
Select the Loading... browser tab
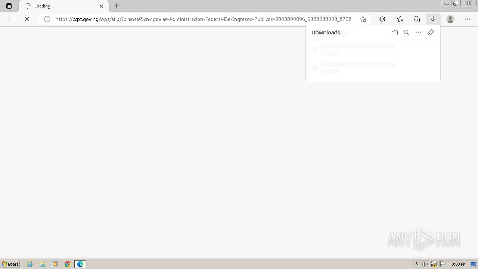pyautogui.click(x=64, y=6)
